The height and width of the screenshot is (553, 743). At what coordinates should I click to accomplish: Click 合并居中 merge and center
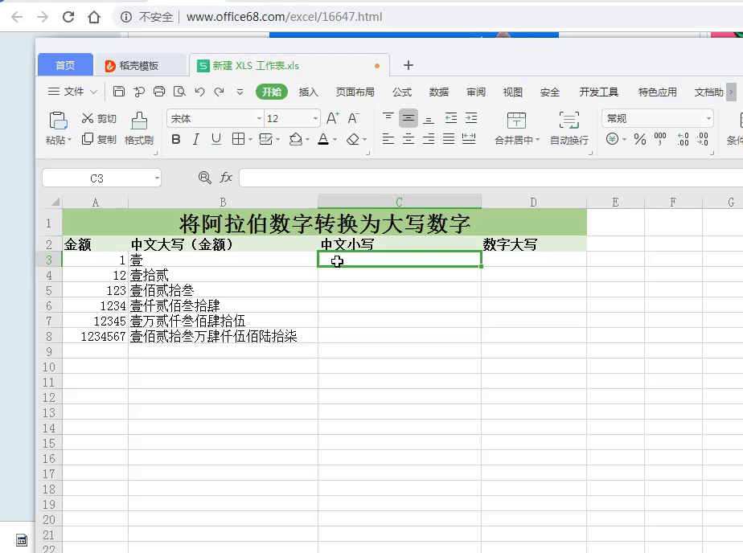(x=516, y=129)
